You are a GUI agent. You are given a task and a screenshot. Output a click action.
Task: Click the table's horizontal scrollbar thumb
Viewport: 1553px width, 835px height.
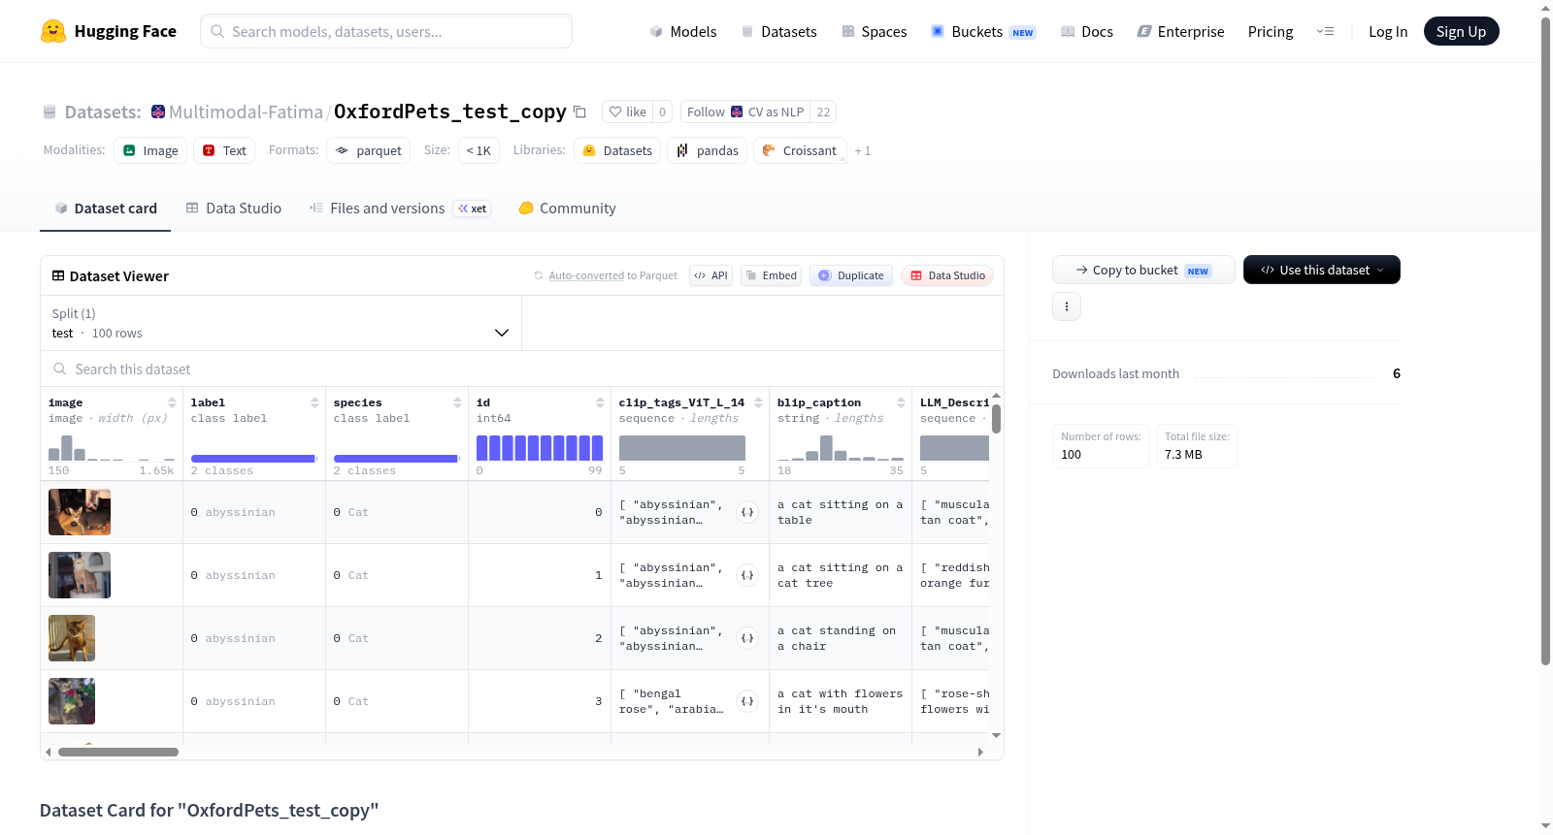tap(118, 752)
